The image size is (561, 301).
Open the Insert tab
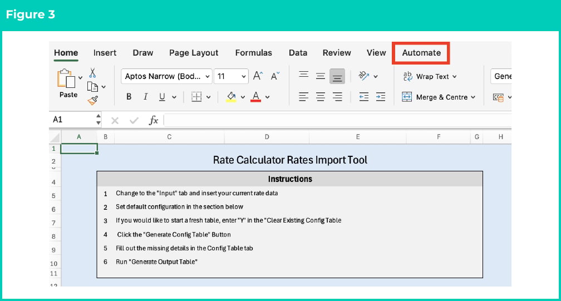(105, 53)
